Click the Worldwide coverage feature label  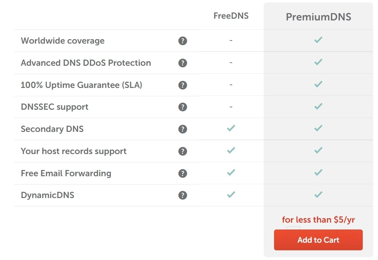63,41
